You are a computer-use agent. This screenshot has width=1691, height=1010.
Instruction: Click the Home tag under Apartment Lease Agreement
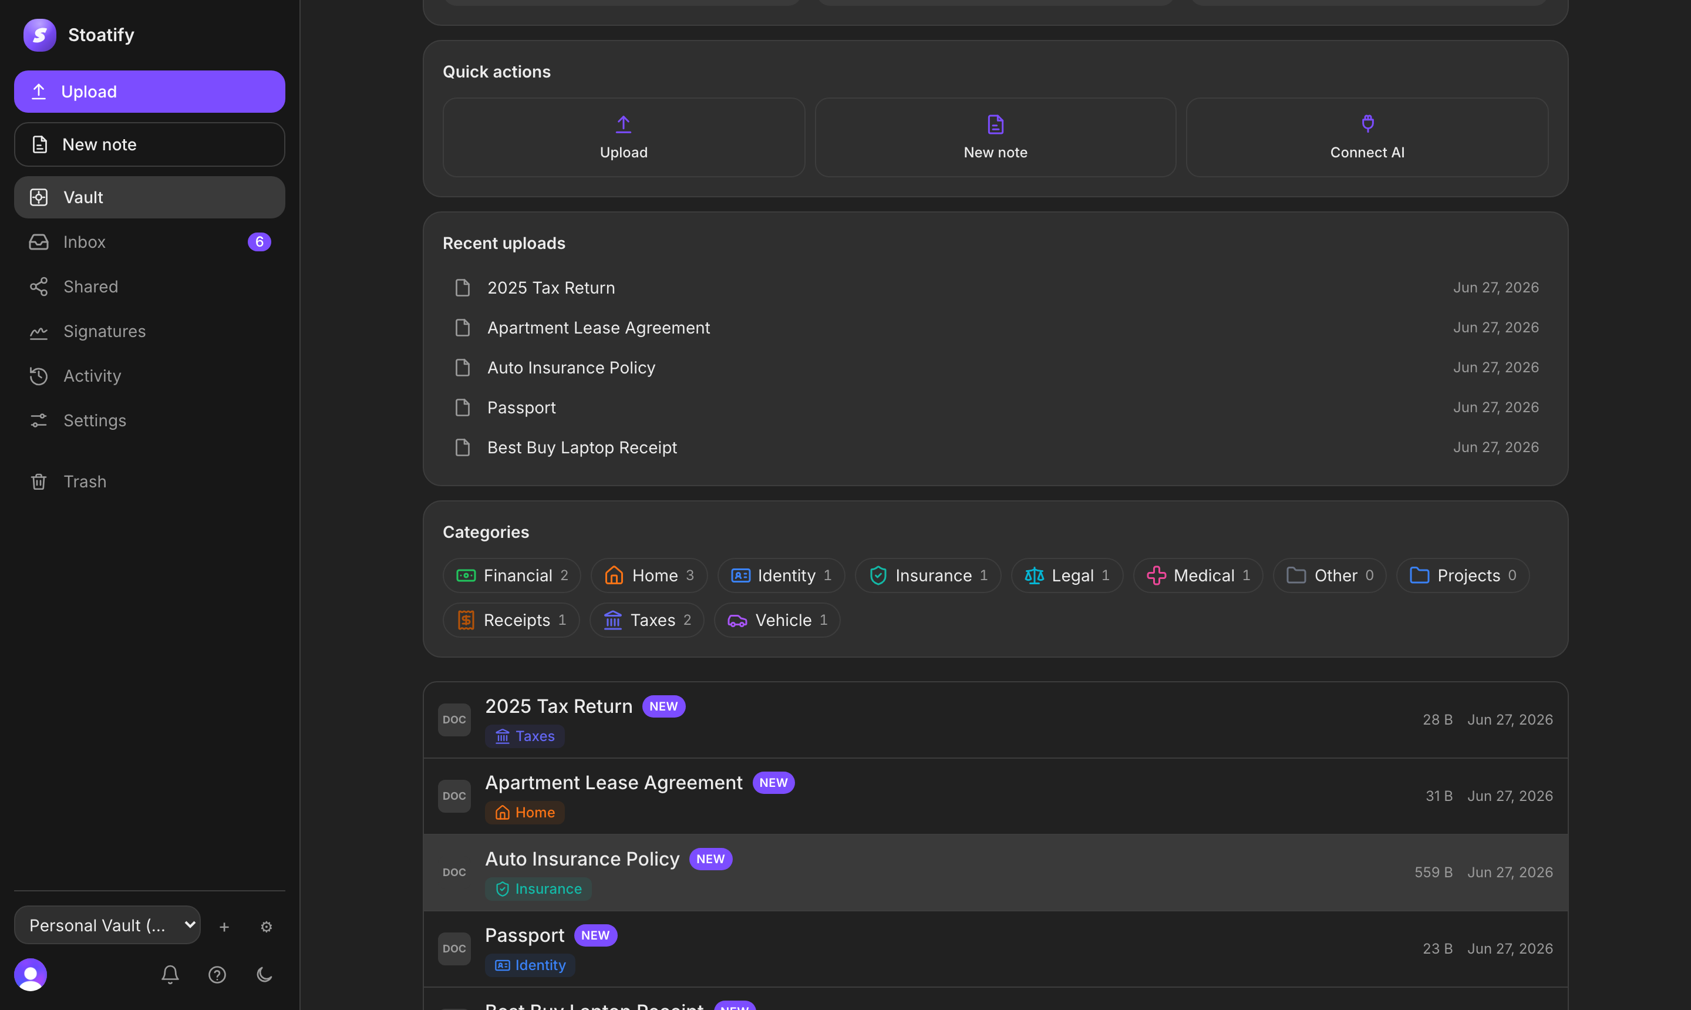pyautogui.click(x=525, y=813)
